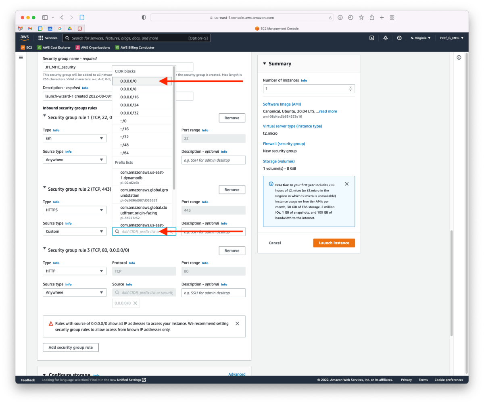Remove Security group rule 1
Viewport: 484px width, 404px height.
pyautogui.click(x=232, y=118)
